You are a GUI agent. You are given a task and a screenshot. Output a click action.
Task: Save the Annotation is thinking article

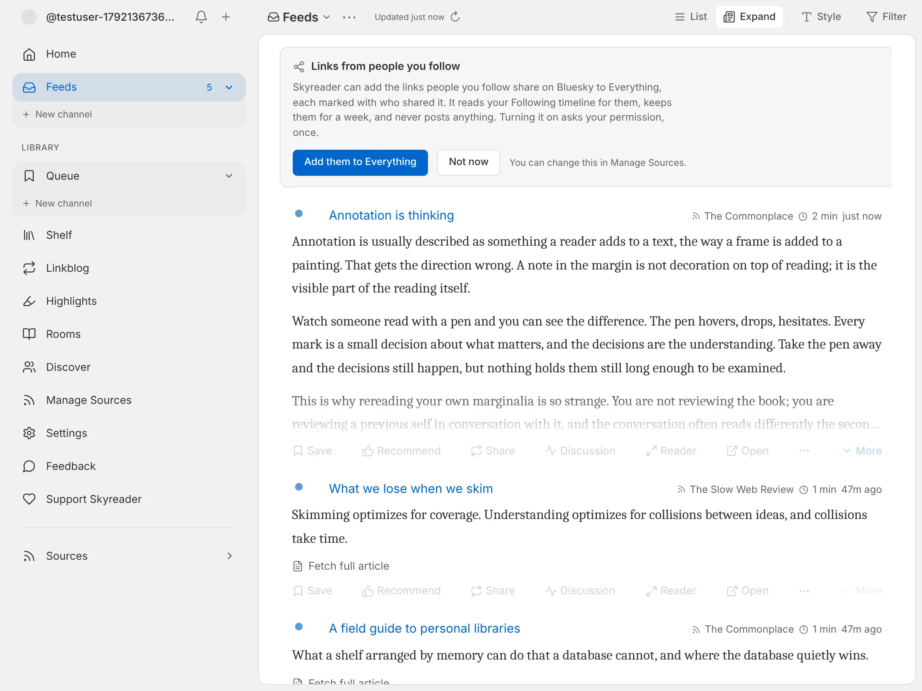(312, 451)
